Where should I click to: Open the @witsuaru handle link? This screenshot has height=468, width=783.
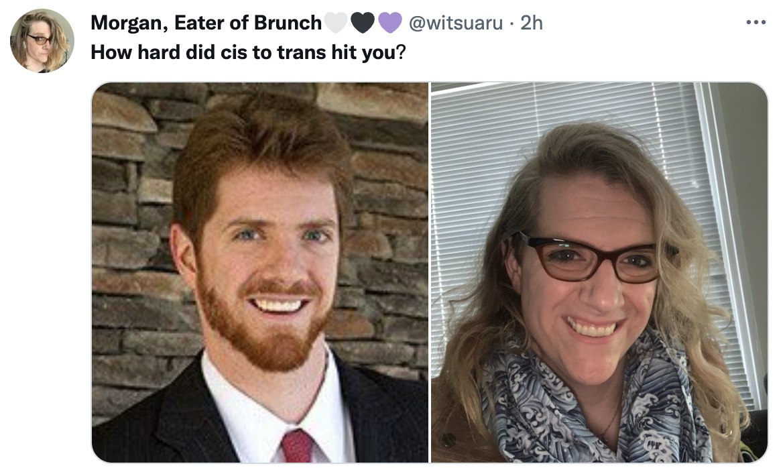click(x=455, y=23)
